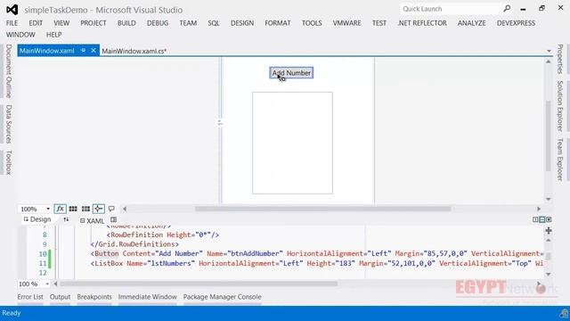Open the Breakpoints tab
Screen dimensions: 570x321
[x=94, y=297]
